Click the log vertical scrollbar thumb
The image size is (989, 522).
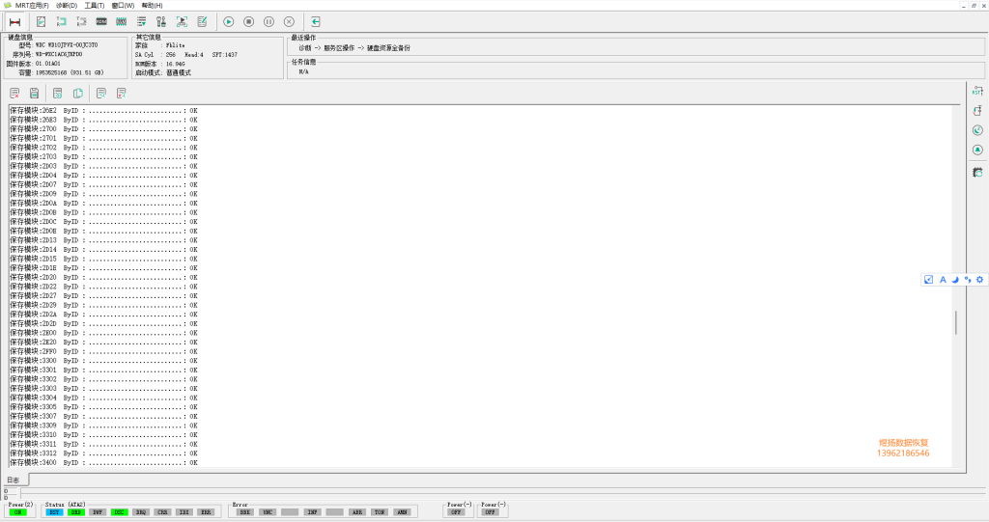955,323
